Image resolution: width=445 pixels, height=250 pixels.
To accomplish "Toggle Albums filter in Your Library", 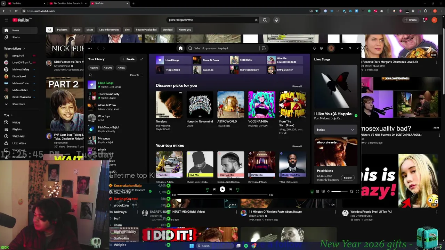I will pyautogui.click(x=108, y=68).
